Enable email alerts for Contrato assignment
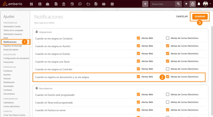The width and height of the screenshot is (213, 117). [x=167, y=69]
